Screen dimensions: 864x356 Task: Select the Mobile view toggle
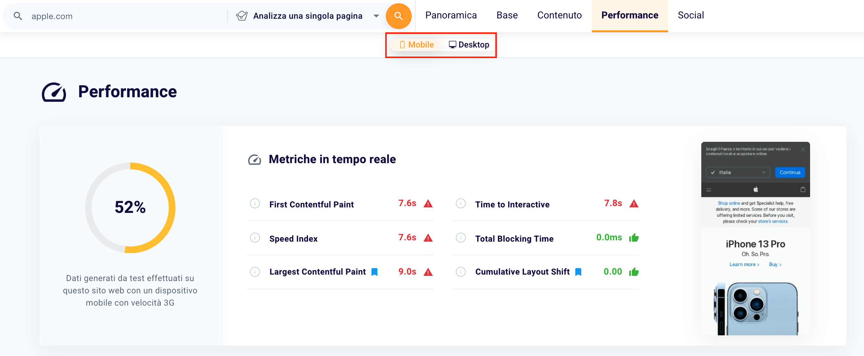click(x=416, y=45)
